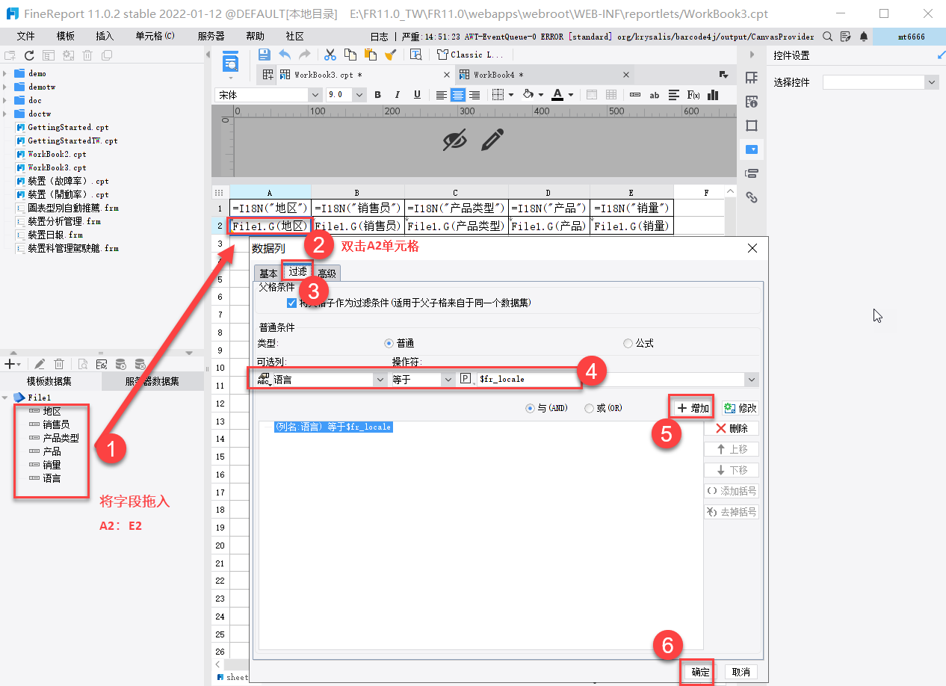Expand the doctw folder
The image size is (946, 686).
(6, 114)
